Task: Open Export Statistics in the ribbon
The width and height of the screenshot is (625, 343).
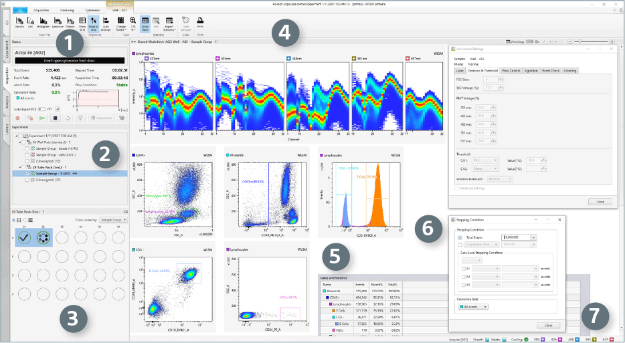Action: [x=169, y=24]
